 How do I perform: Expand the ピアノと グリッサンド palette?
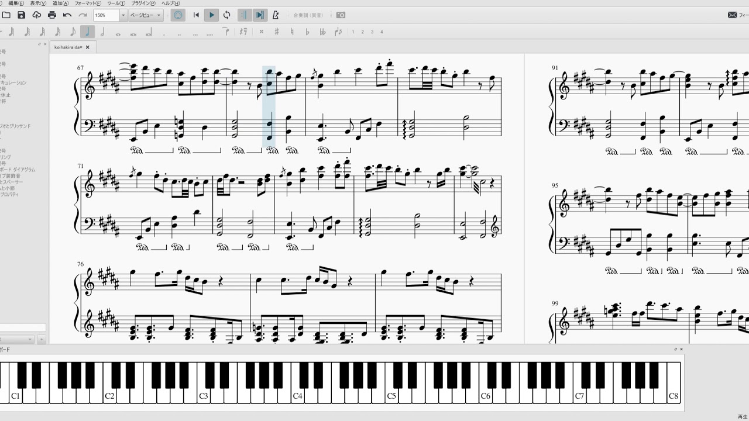point(16,126)
